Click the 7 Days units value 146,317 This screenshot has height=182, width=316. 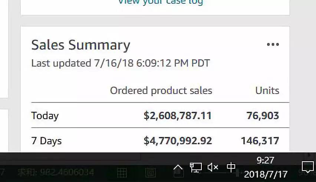(260, 141)
